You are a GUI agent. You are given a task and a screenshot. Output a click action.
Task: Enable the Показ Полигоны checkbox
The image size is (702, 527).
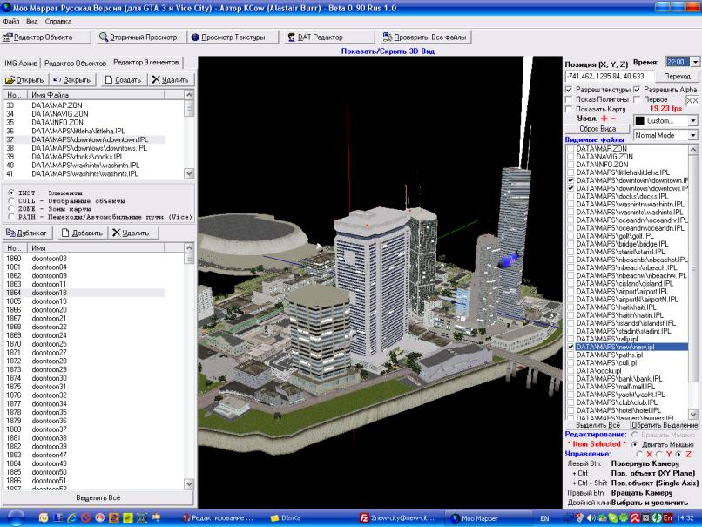[569, 99]
